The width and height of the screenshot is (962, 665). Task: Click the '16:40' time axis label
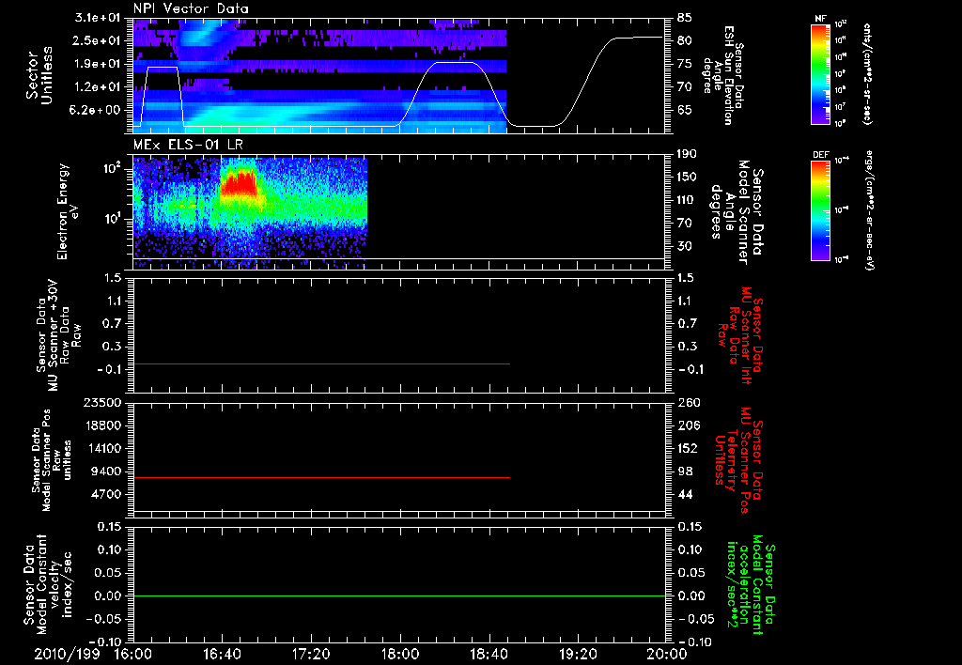(222, 654)
